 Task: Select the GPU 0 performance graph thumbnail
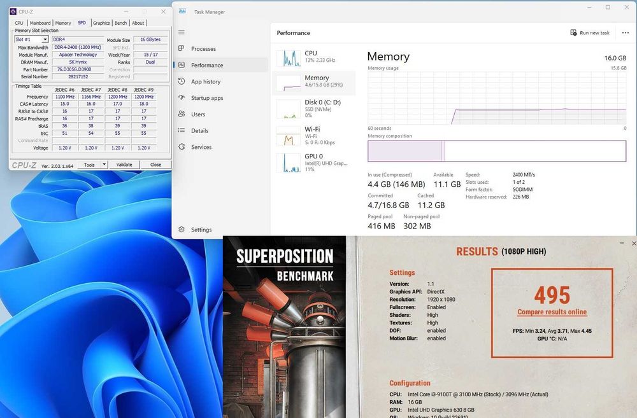288,163
